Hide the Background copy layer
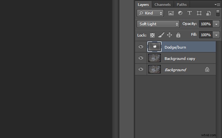Viewport: 222px width, 138px height. [x=141, y=58]
